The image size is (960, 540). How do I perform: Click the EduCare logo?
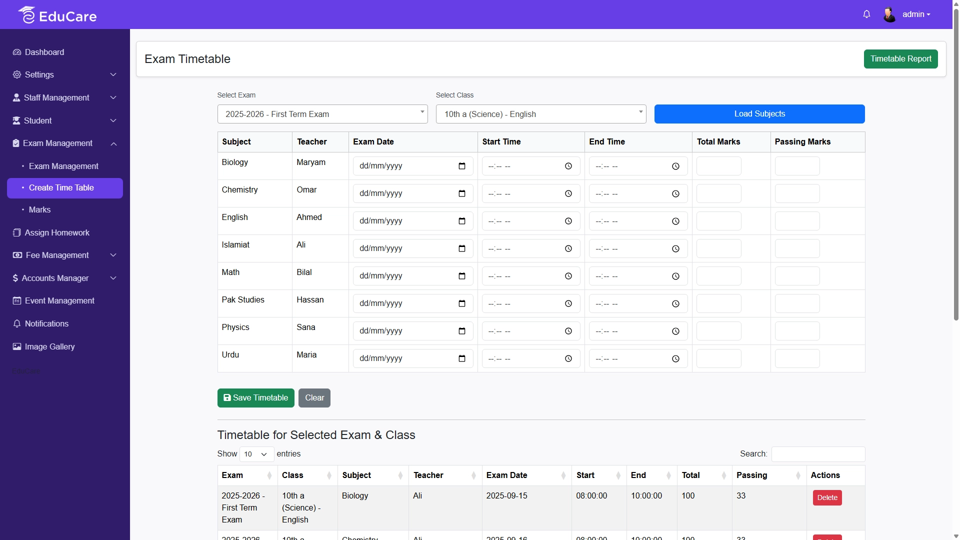tap(57, 15)
